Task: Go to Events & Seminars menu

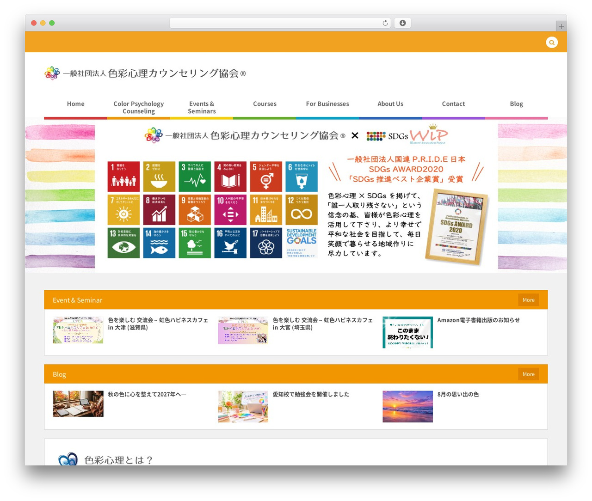Action: coord(202,107)
